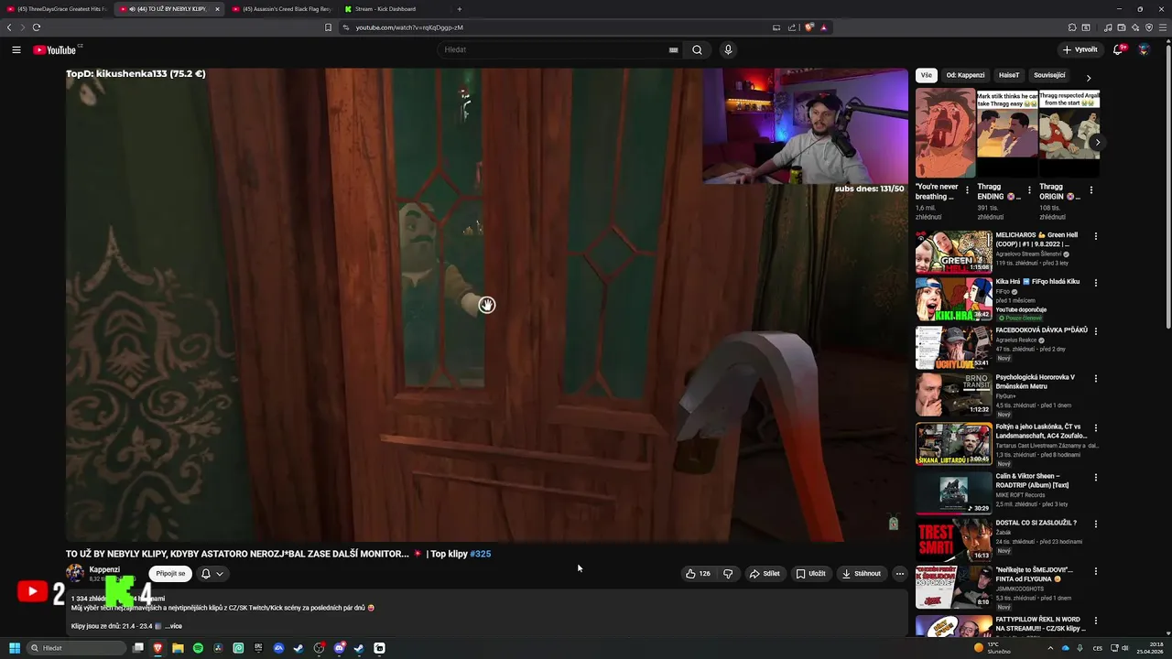Go back to the previous page
The width and height of the screenshot is (1172, 659).
(x=9, y=27)
